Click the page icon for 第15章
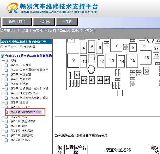This screenshot has height=154, width=160. point(6,131)
